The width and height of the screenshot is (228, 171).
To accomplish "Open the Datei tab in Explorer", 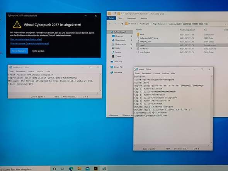I will 111,18.
